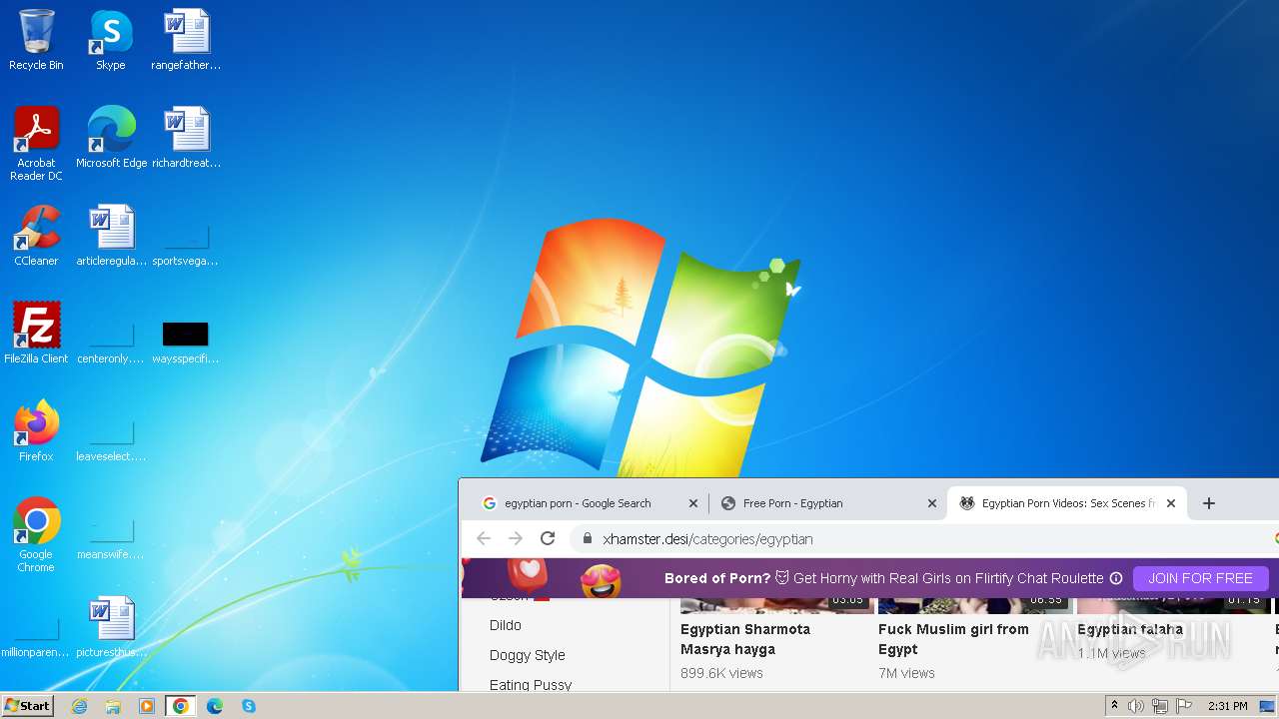The height and width of the screenshot is (719, 1279).
Task: Open the network tray icon
Action: coord(1160,706)
